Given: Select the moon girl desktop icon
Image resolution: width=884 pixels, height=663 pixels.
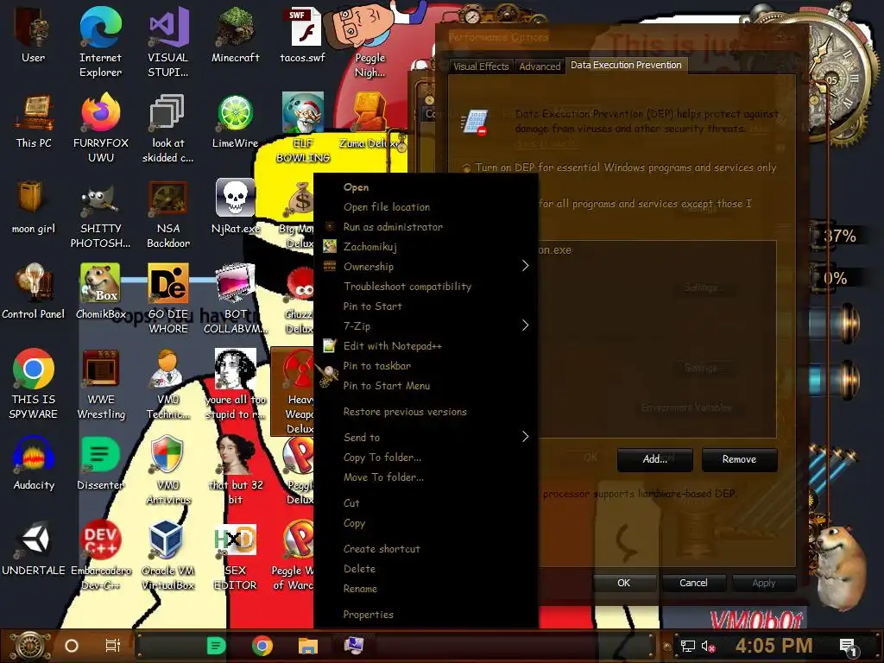Looking at the screenshot, I should click(x=34, y=206).
